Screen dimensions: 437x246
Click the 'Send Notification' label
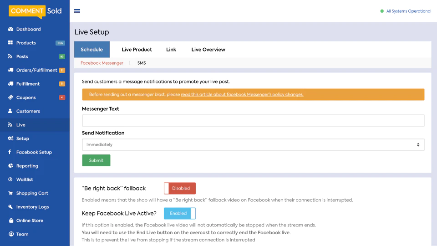click(x=103, y=133)
